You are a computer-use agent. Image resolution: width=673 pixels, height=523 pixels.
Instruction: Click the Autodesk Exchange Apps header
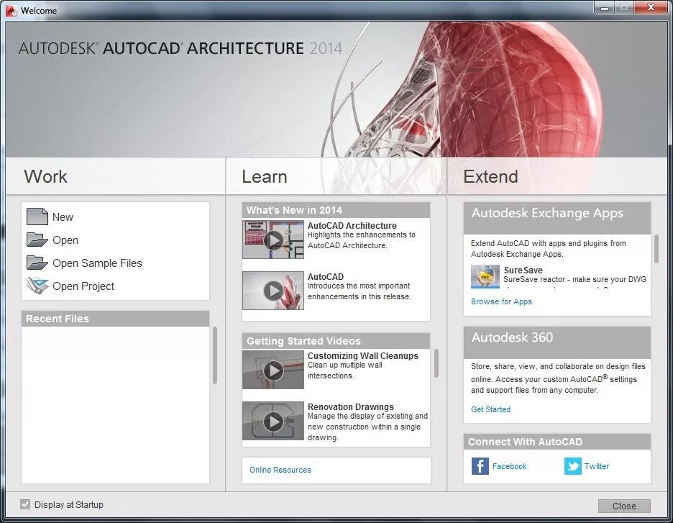[x=557, y=218]
